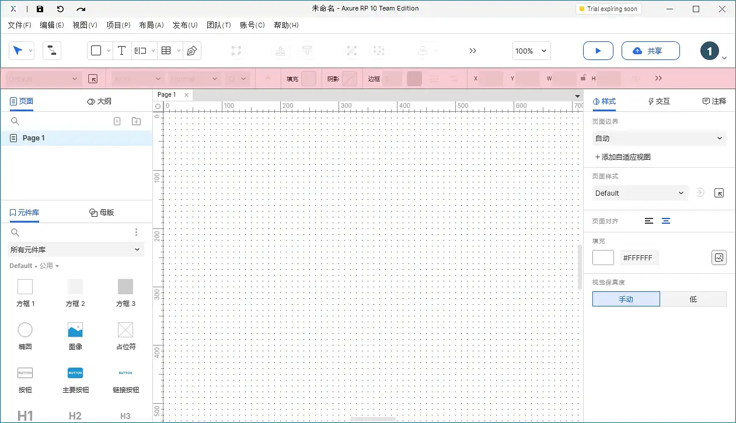The image size is (736, 423).
Task: Click the 共享 share button
Action: click(x=650, y=51)
